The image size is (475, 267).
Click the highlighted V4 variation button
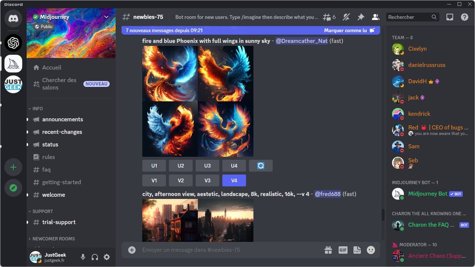pos(234,180)
